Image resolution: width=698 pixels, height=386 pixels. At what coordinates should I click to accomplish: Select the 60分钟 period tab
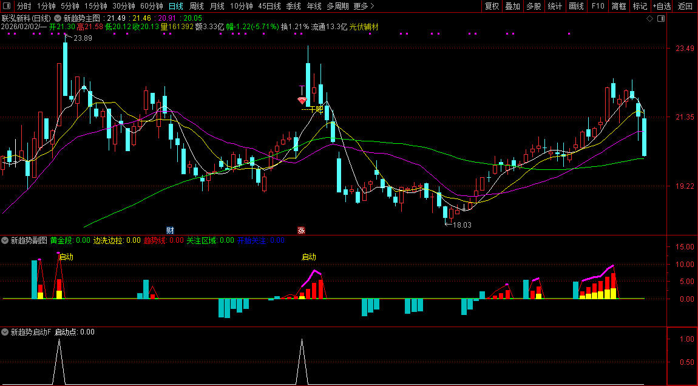tap(151, 6)
